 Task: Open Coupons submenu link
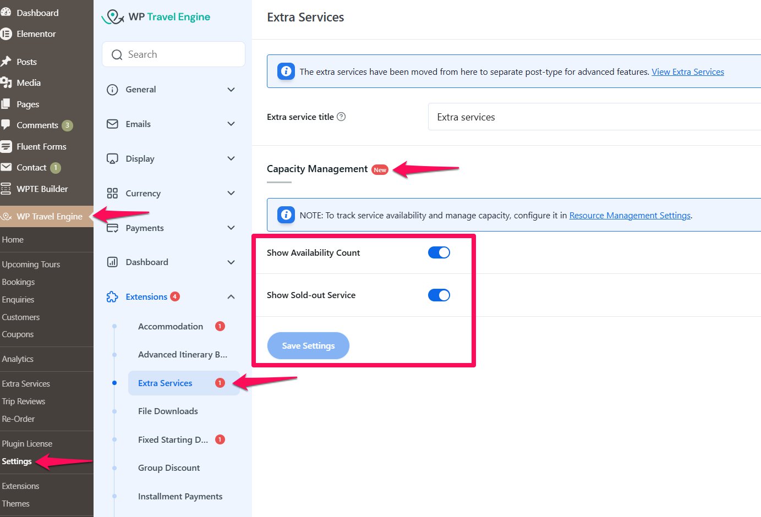coord(18,334)
